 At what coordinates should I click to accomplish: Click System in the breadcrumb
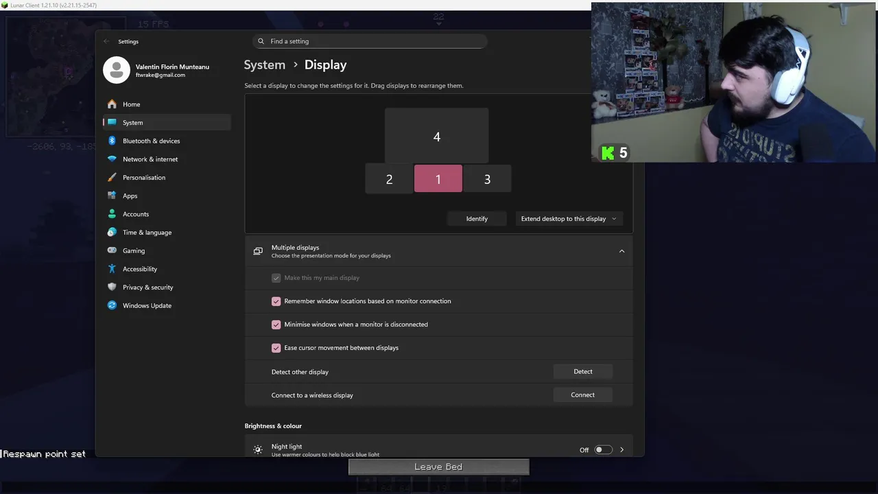click(x=264, y=64)
